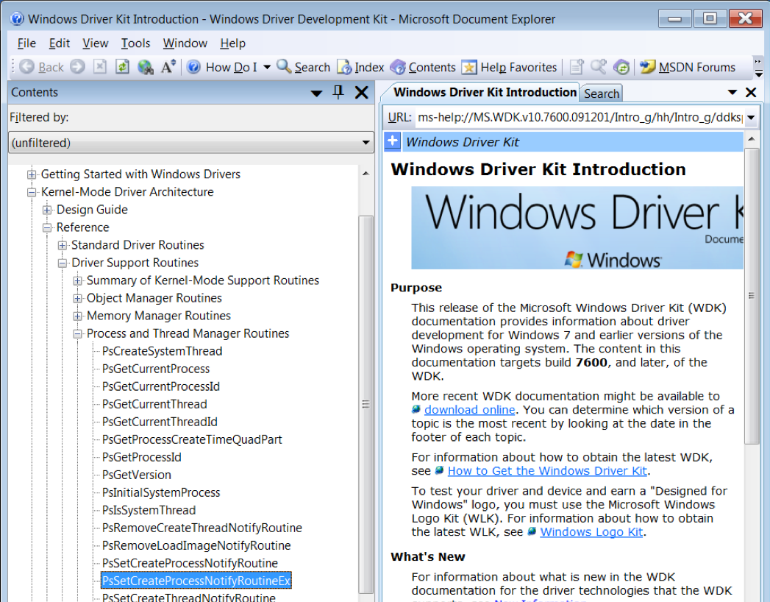This screenshot has height=602, width=770.
Task: Select PsCreateSystemThread topic
Action: coord(162,351)
